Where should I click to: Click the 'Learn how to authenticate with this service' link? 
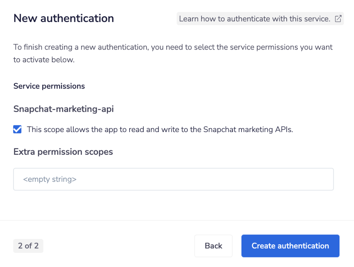[x=254, y=18]
